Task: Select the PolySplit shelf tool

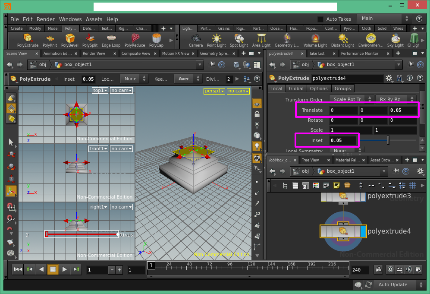Action: [90, 40]
